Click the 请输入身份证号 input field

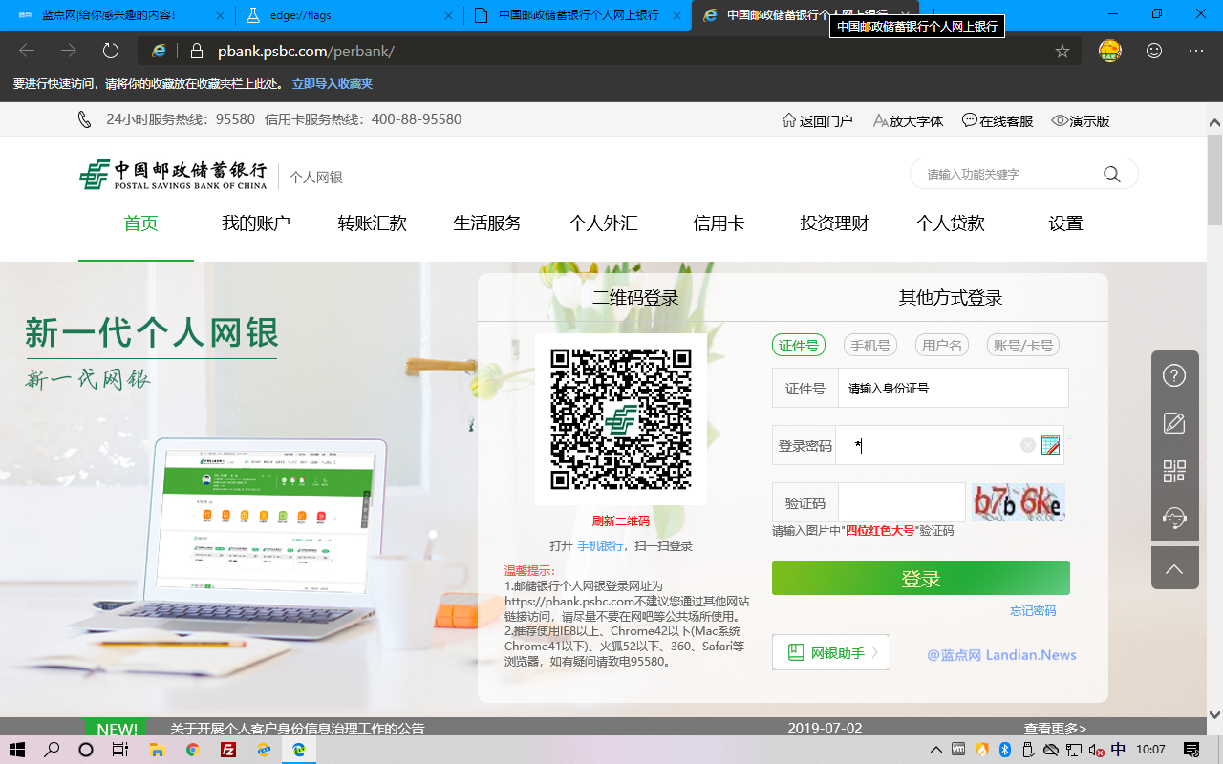click(952, 389)
